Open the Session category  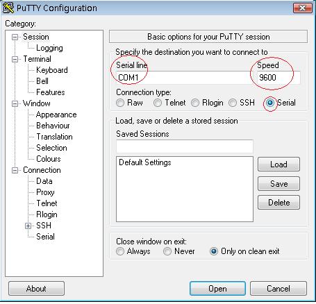pos(36,37)
